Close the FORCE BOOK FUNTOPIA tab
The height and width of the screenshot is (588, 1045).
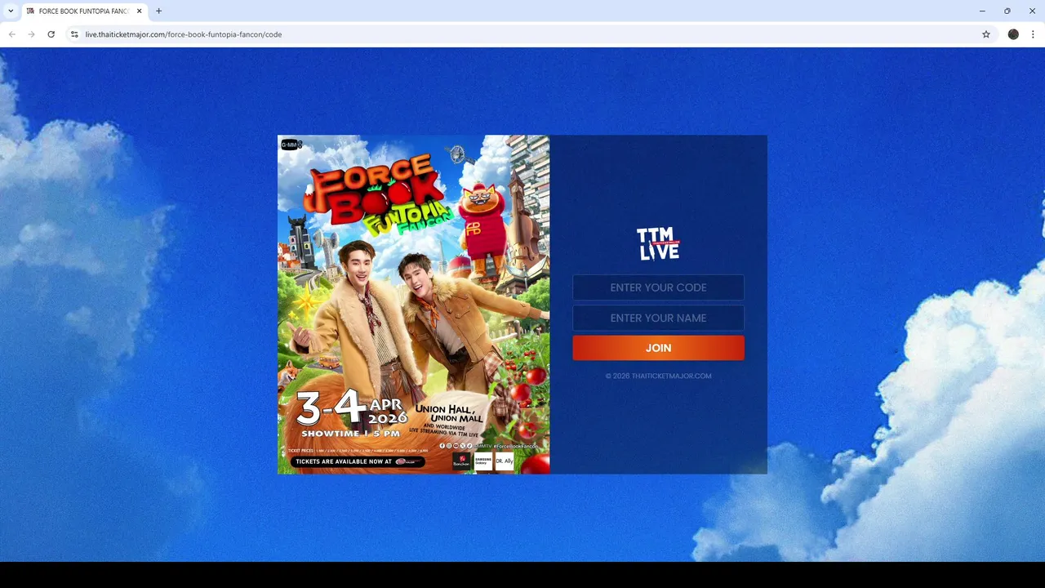pos(140,11)
